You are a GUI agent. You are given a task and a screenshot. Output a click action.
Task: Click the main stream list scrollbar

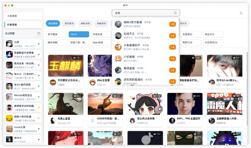point(247,89)
